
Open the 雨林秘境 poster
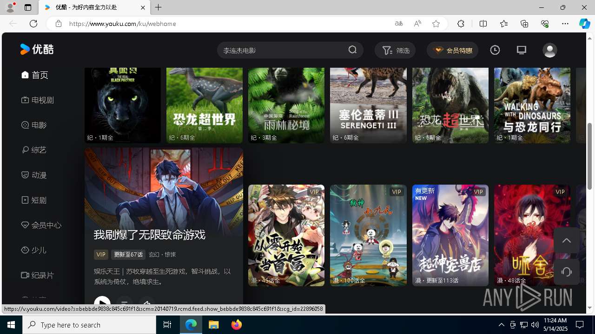click(286, 105)
